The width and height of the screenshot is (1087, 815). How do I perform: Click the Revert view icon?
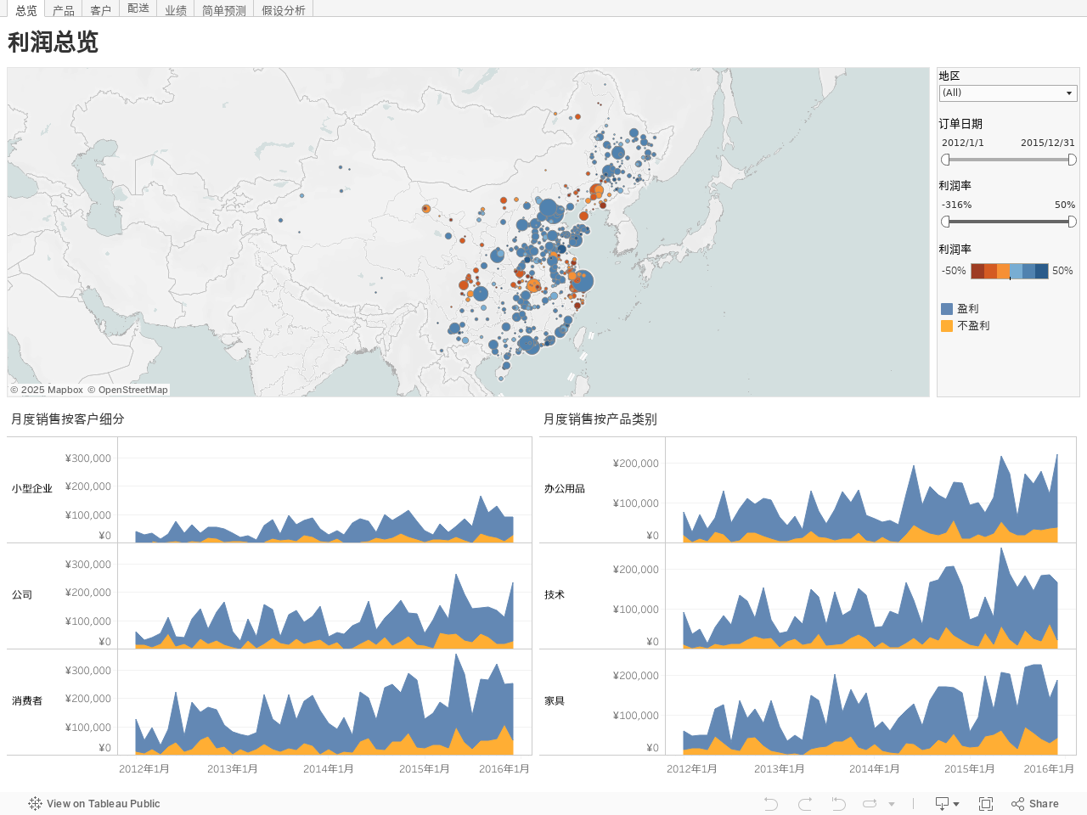tap(838, 803)
